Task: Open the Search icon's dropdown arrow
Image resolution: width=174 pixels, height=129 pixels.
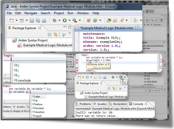Action: (127, 21)
